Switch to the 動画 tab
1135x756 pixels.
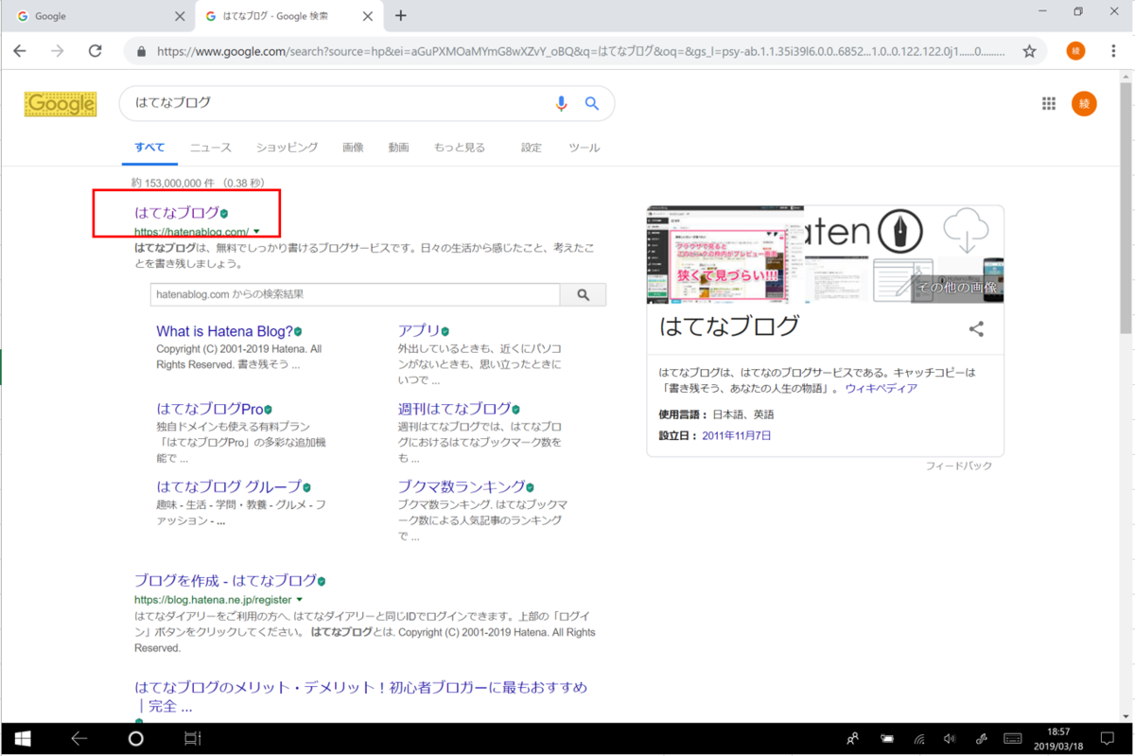pos(398,148)
